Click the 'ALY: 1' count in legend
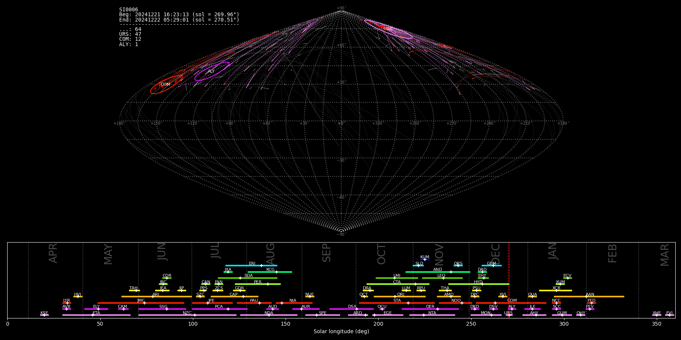This screenshot has width=681, height=340. click(x=129, y=45)
